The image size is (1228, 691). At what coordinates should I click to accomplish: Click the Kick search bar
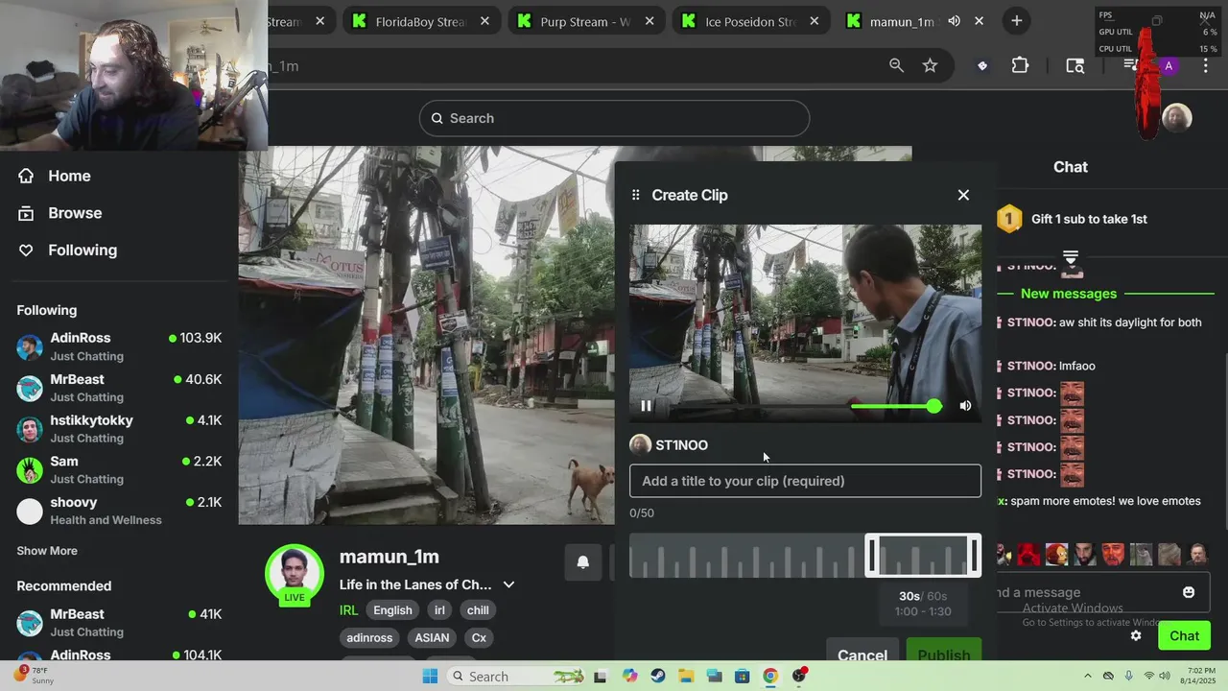[614, 118]
